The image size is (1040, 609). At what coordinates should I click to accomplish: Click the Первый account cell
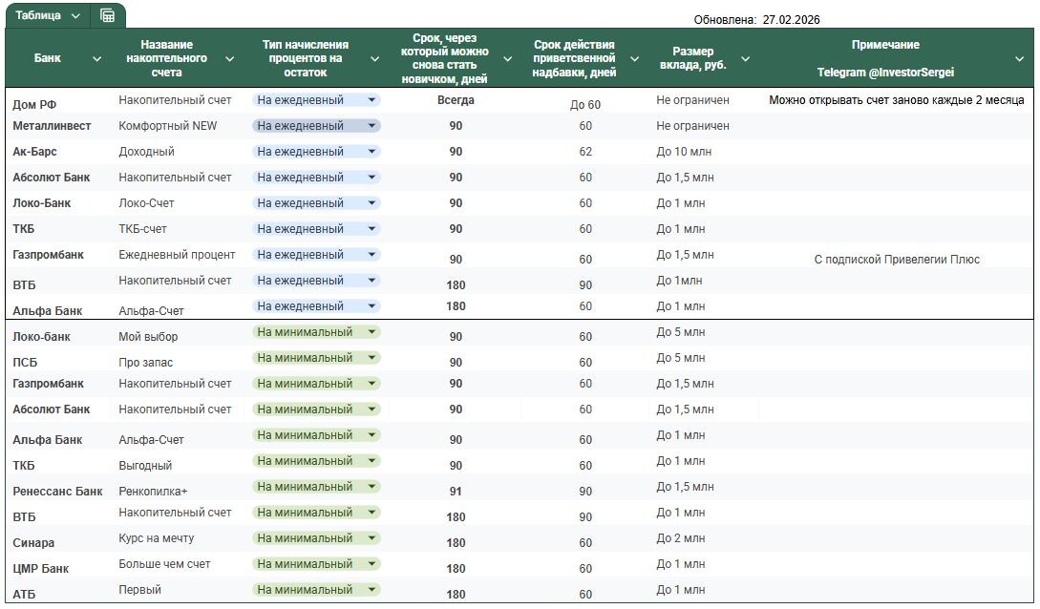click(140, 590)
